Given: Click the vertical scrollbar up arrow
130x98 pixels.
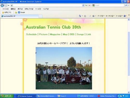Looking at the screenshot, I should coord(129,20).
